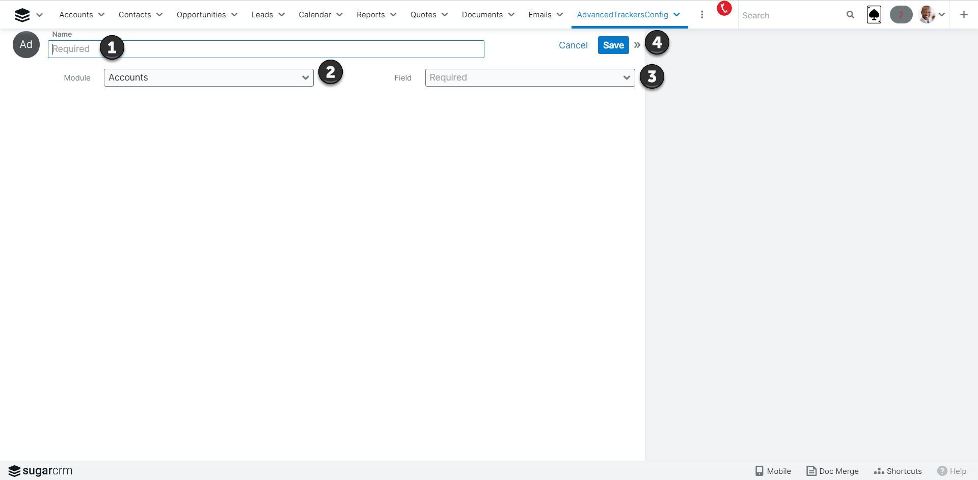Open Doc Merge in the footer
This screenshot has width=978, height=480.
[833, 471]
